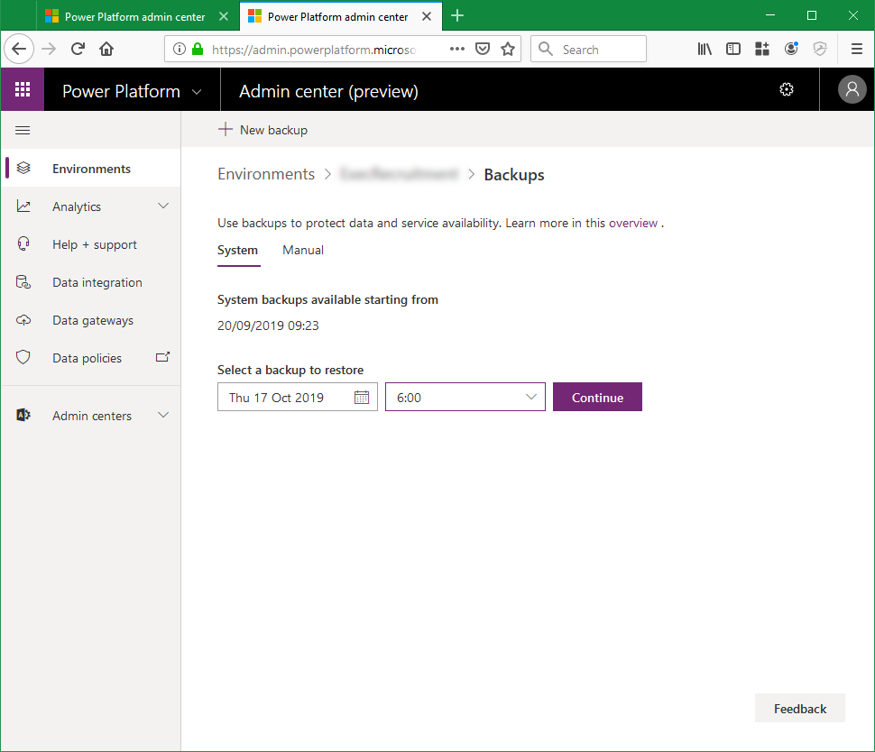Select the Analytics icon in the sidebar
Viewport: 875px width, 752px height.
point(23,206)
